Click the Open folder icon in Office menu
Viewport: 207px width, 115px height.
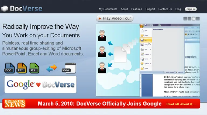pos(142,35)
